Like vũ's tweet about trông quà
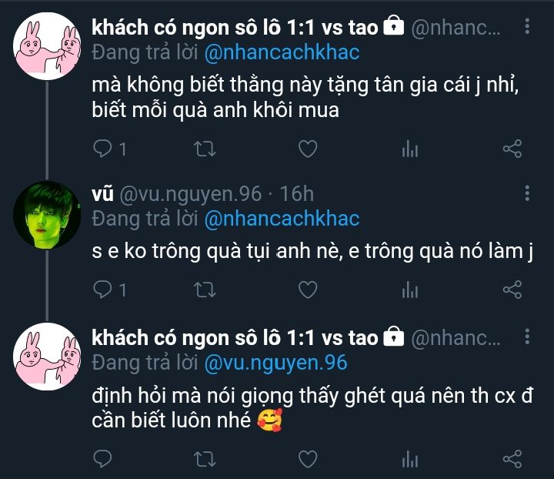 pos(308,290)
